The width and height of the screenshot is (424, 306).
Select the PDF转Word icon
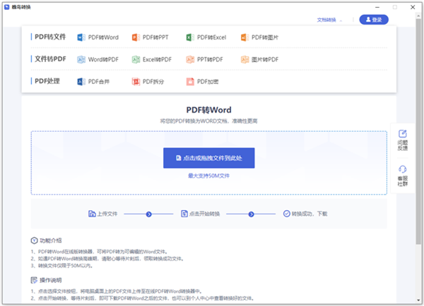(81, 37)
